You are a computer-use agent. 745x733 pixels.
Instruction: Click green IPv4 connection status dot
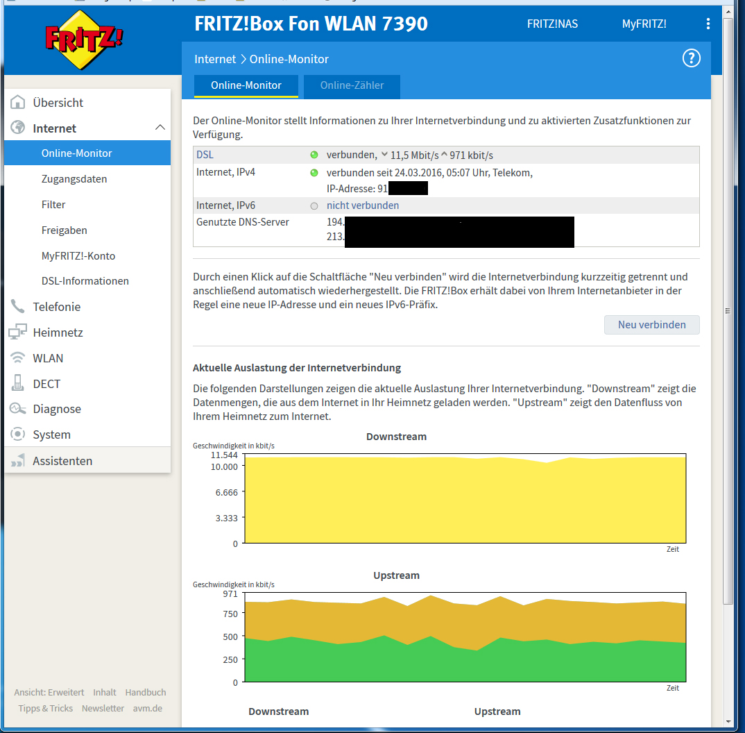click(x=314, y=173)
